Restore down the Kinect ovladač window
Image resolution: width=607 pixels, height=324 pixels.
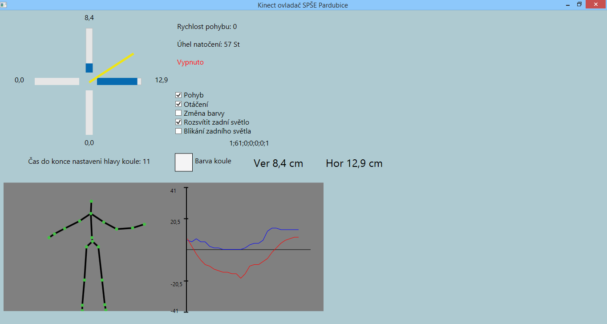[x=579, y=4]
